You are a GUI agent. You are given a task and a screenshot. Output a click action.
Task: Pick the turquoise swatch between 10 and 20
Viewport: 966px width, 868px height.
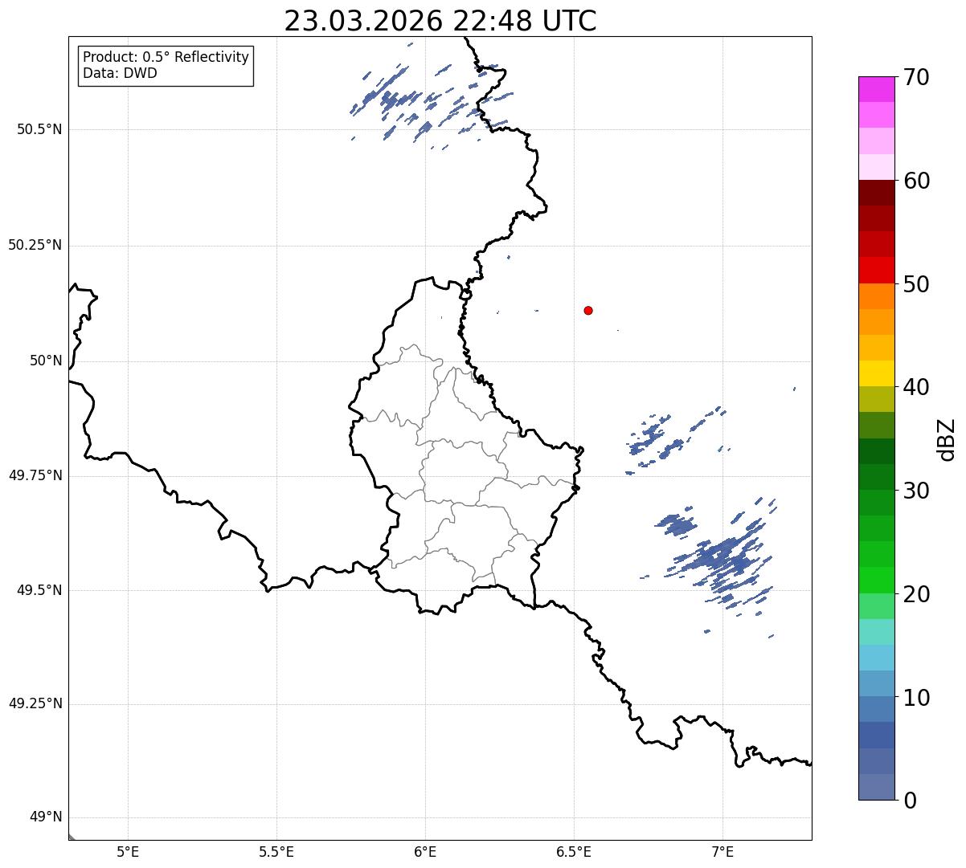point(876,632)
